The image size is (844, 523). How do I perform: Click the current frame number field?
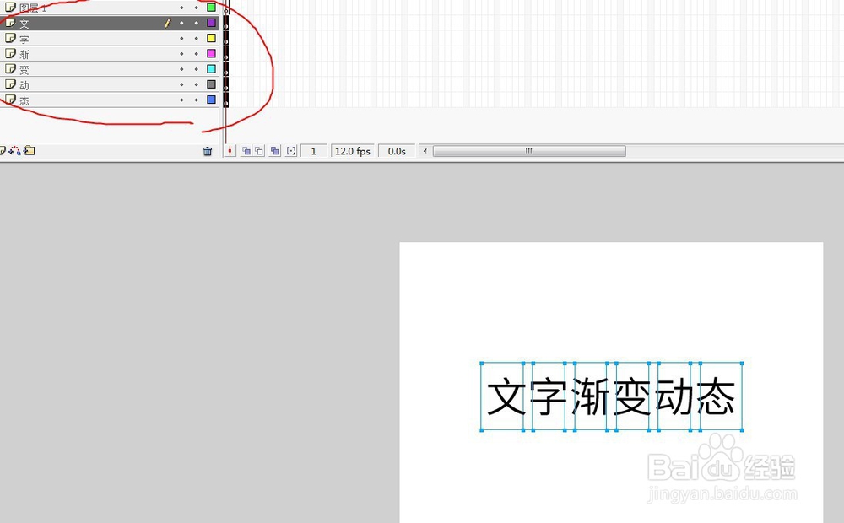click(x=313, y=151)
